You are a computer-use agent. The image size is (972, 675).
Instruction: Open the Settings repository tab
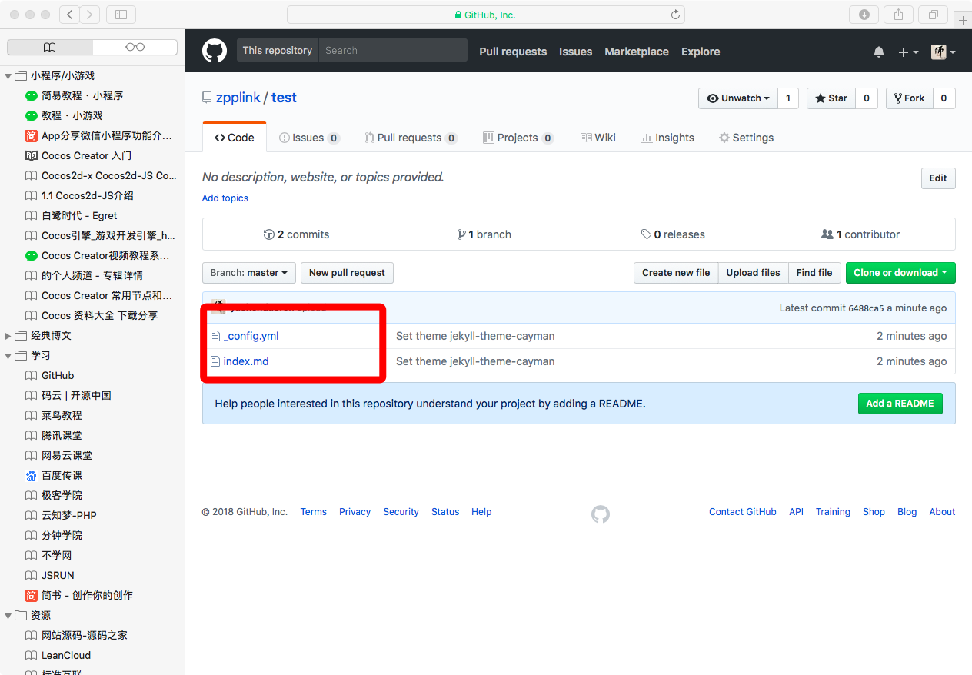746,138
